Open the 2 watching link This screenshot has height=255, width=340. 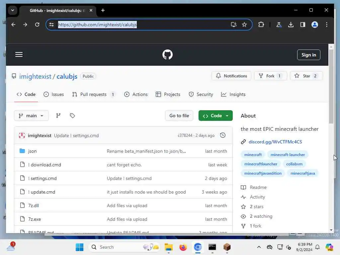coord(261,216)
